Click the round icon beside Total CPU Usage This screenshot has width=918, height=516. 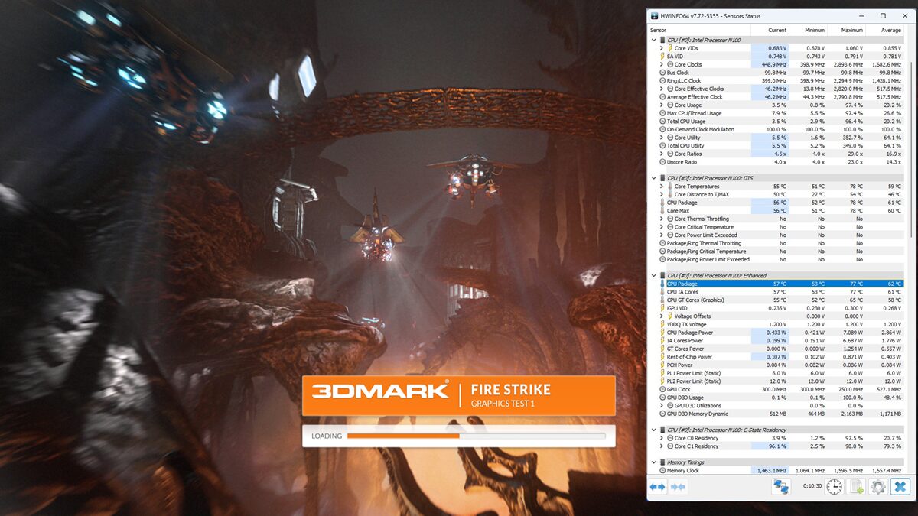pos(662,122)
